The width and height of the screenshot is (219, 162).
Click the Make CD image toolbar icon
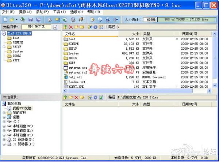pos(49,20)
